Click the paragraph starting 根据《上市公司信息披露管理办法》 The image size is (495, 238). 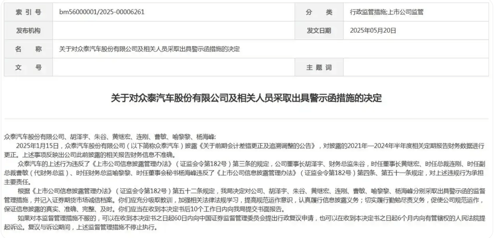point(245,200)
